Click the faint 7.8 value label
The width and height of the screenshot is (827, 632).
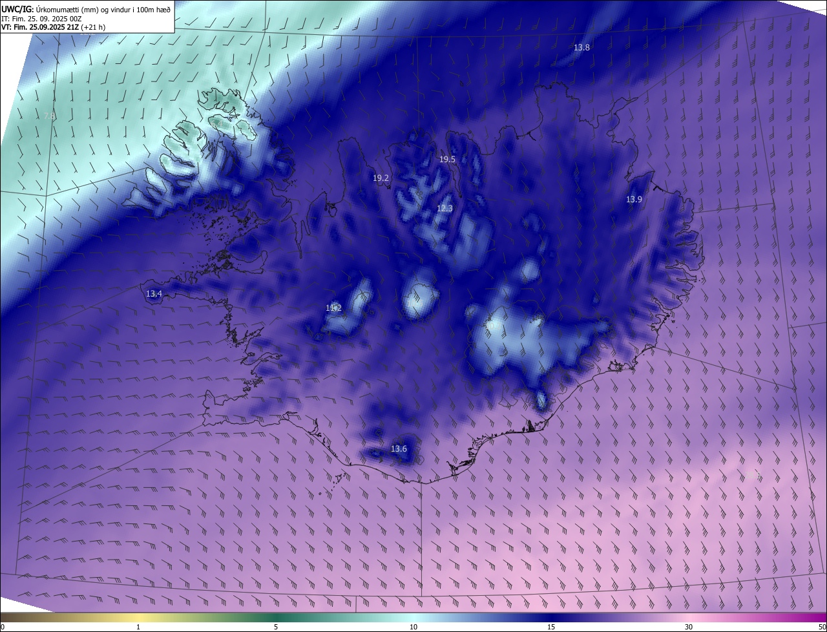click(49, 116)
